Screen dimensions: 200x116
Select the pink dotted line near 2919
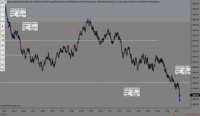(59, 33)
